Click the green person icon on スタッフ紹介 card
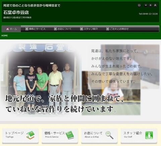 [149, 135]
